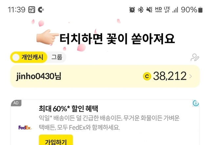This screenshot has width=210, height=145.
Task: Tap the muted sound status icon
Action: coord(149,10)
